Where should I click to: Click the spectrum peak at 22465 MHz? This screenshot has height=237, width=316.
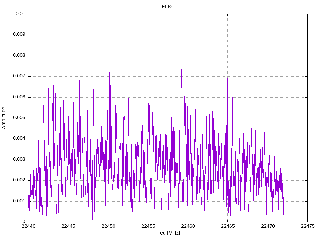click(228, 70)
